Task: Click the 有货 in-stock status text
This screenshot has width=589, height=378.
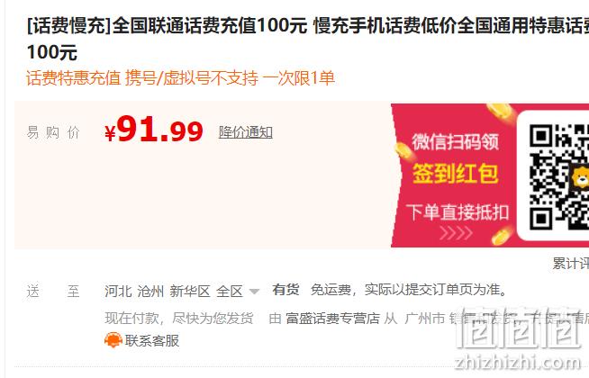Action: [285, 290]
